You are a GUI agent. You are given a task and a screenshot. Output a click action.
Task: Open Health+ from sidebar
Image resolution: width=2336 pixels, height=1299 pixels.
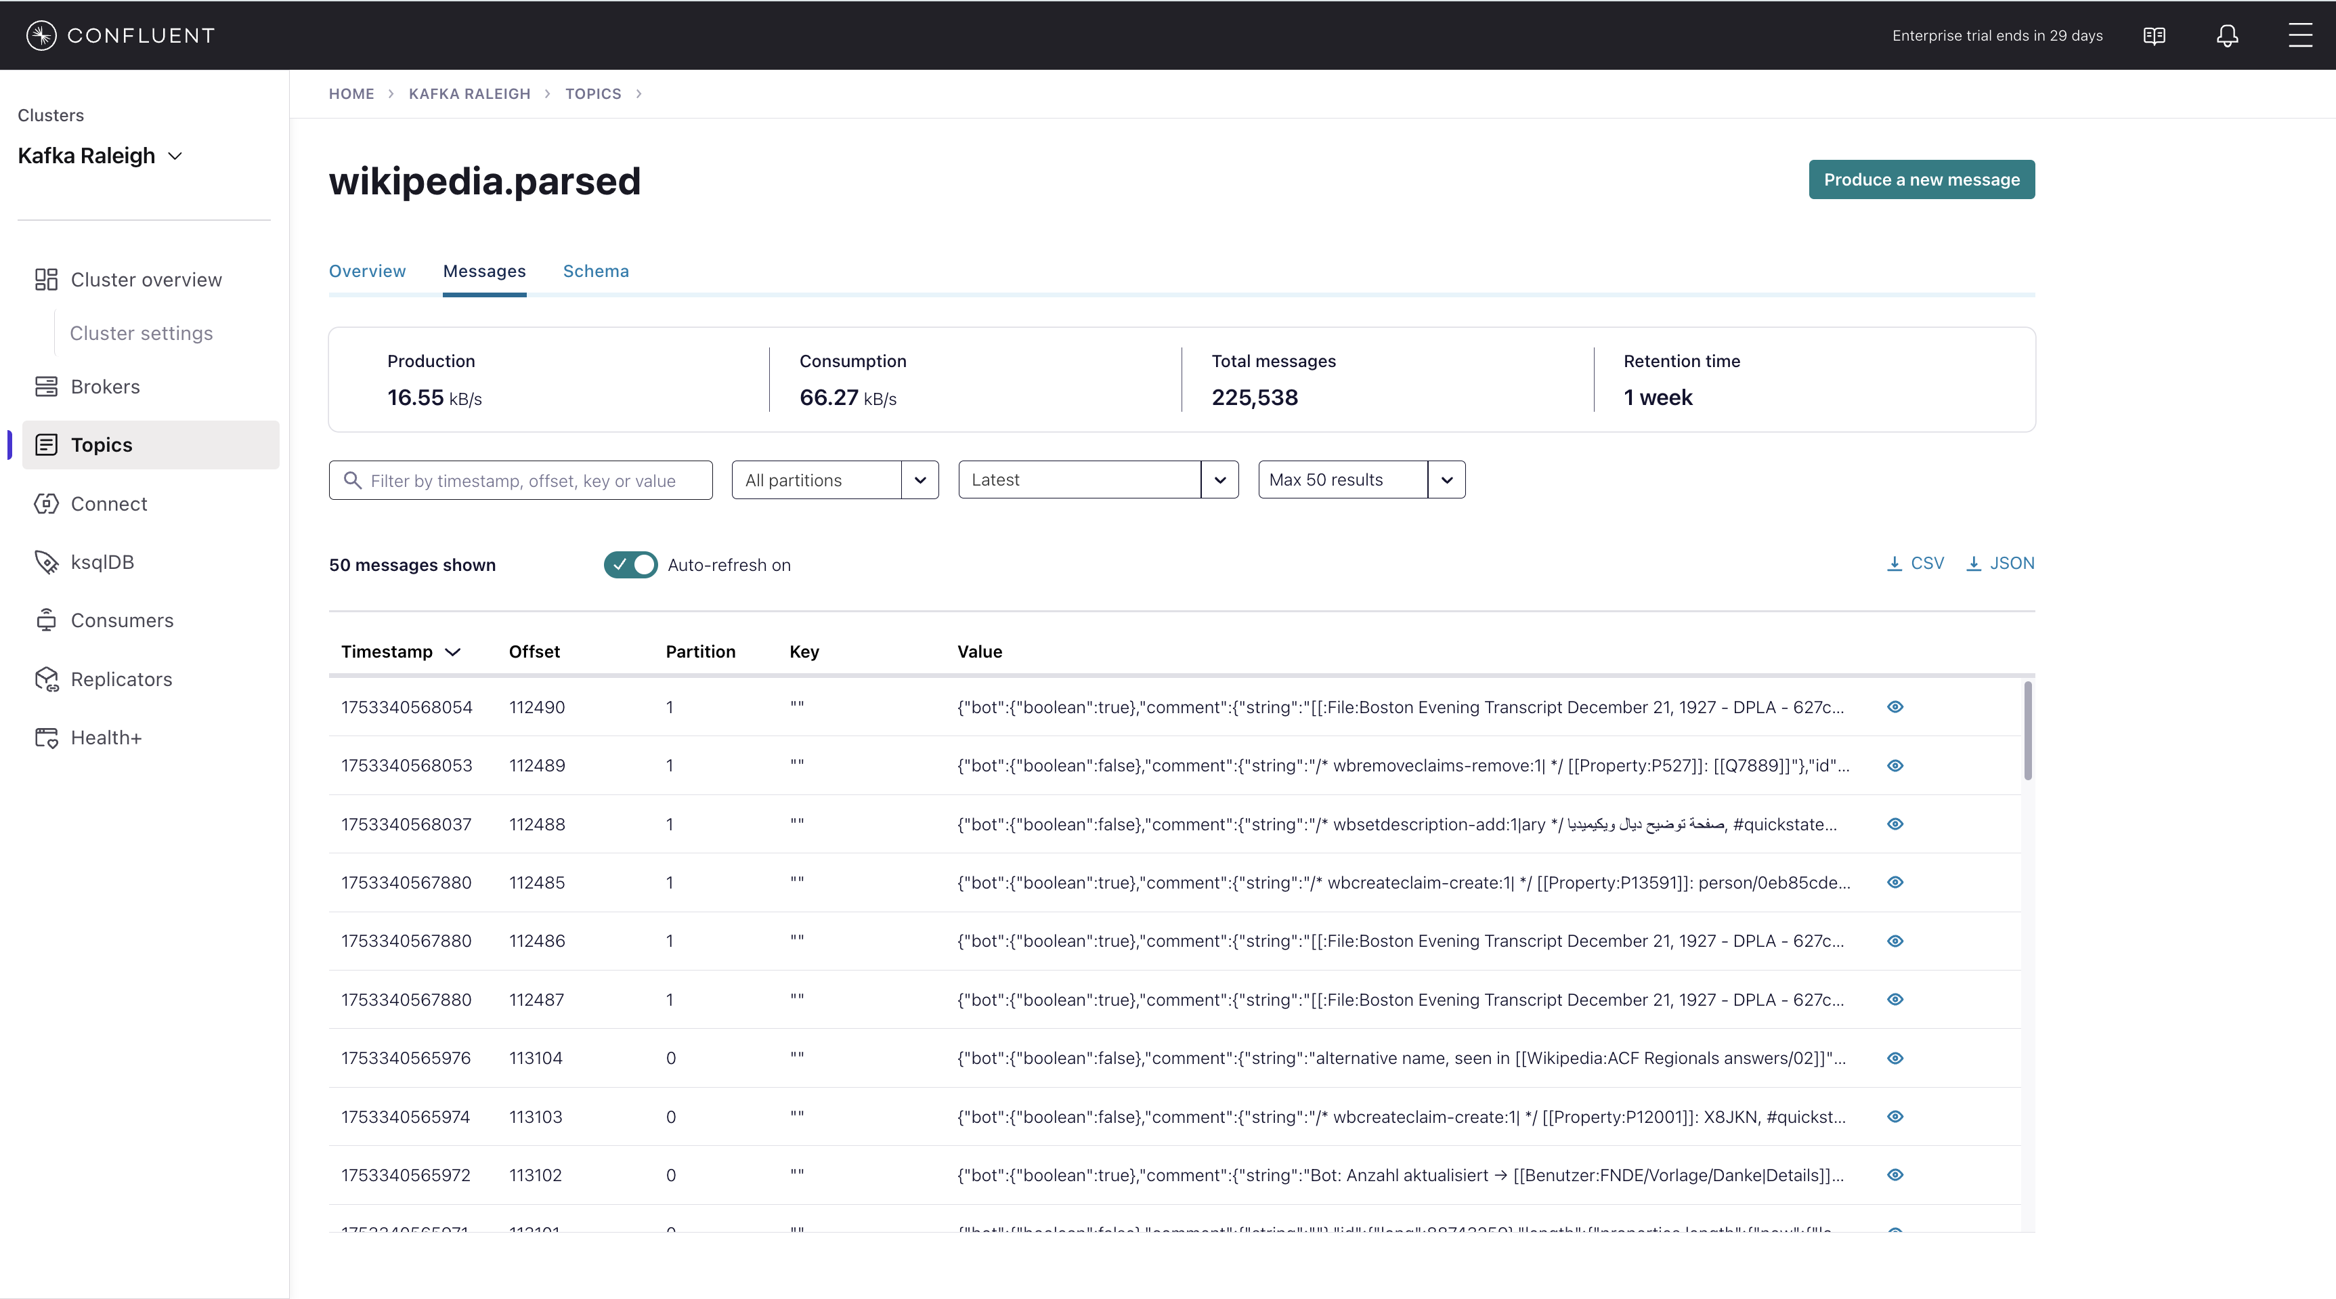pos(106,738)
